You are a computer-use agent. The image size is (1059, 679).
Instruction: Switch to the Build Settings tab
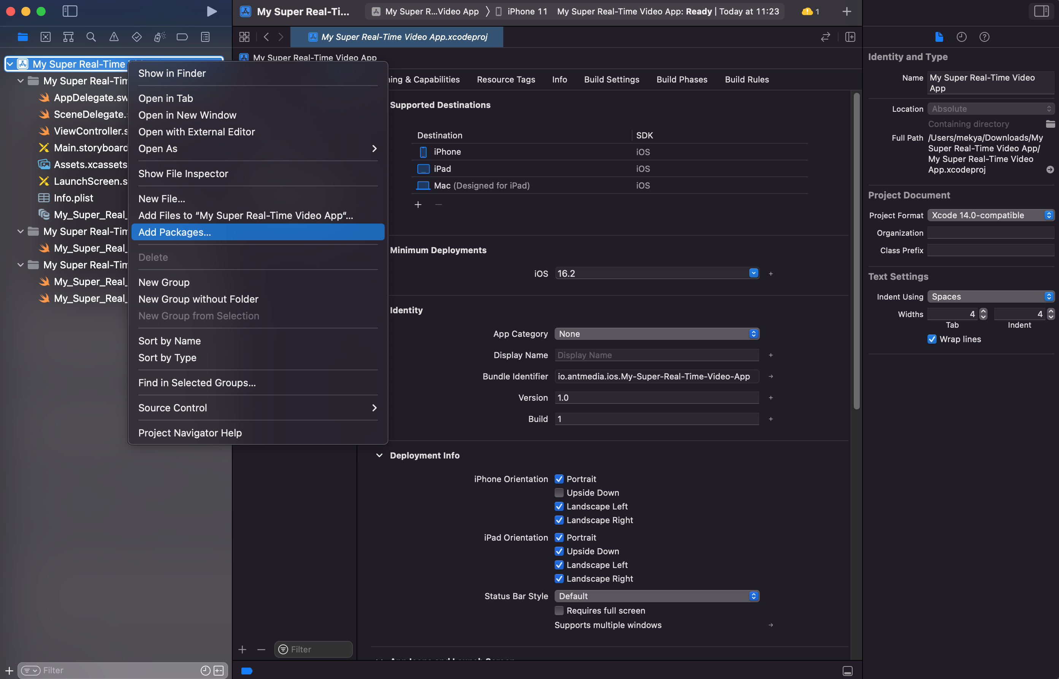(x=611, y=79)
